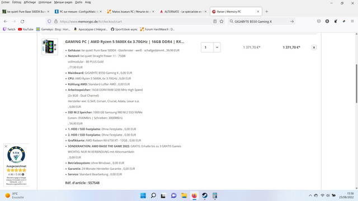
Task: Toggle reader view icon in address bar
Action: click(215, 21)
